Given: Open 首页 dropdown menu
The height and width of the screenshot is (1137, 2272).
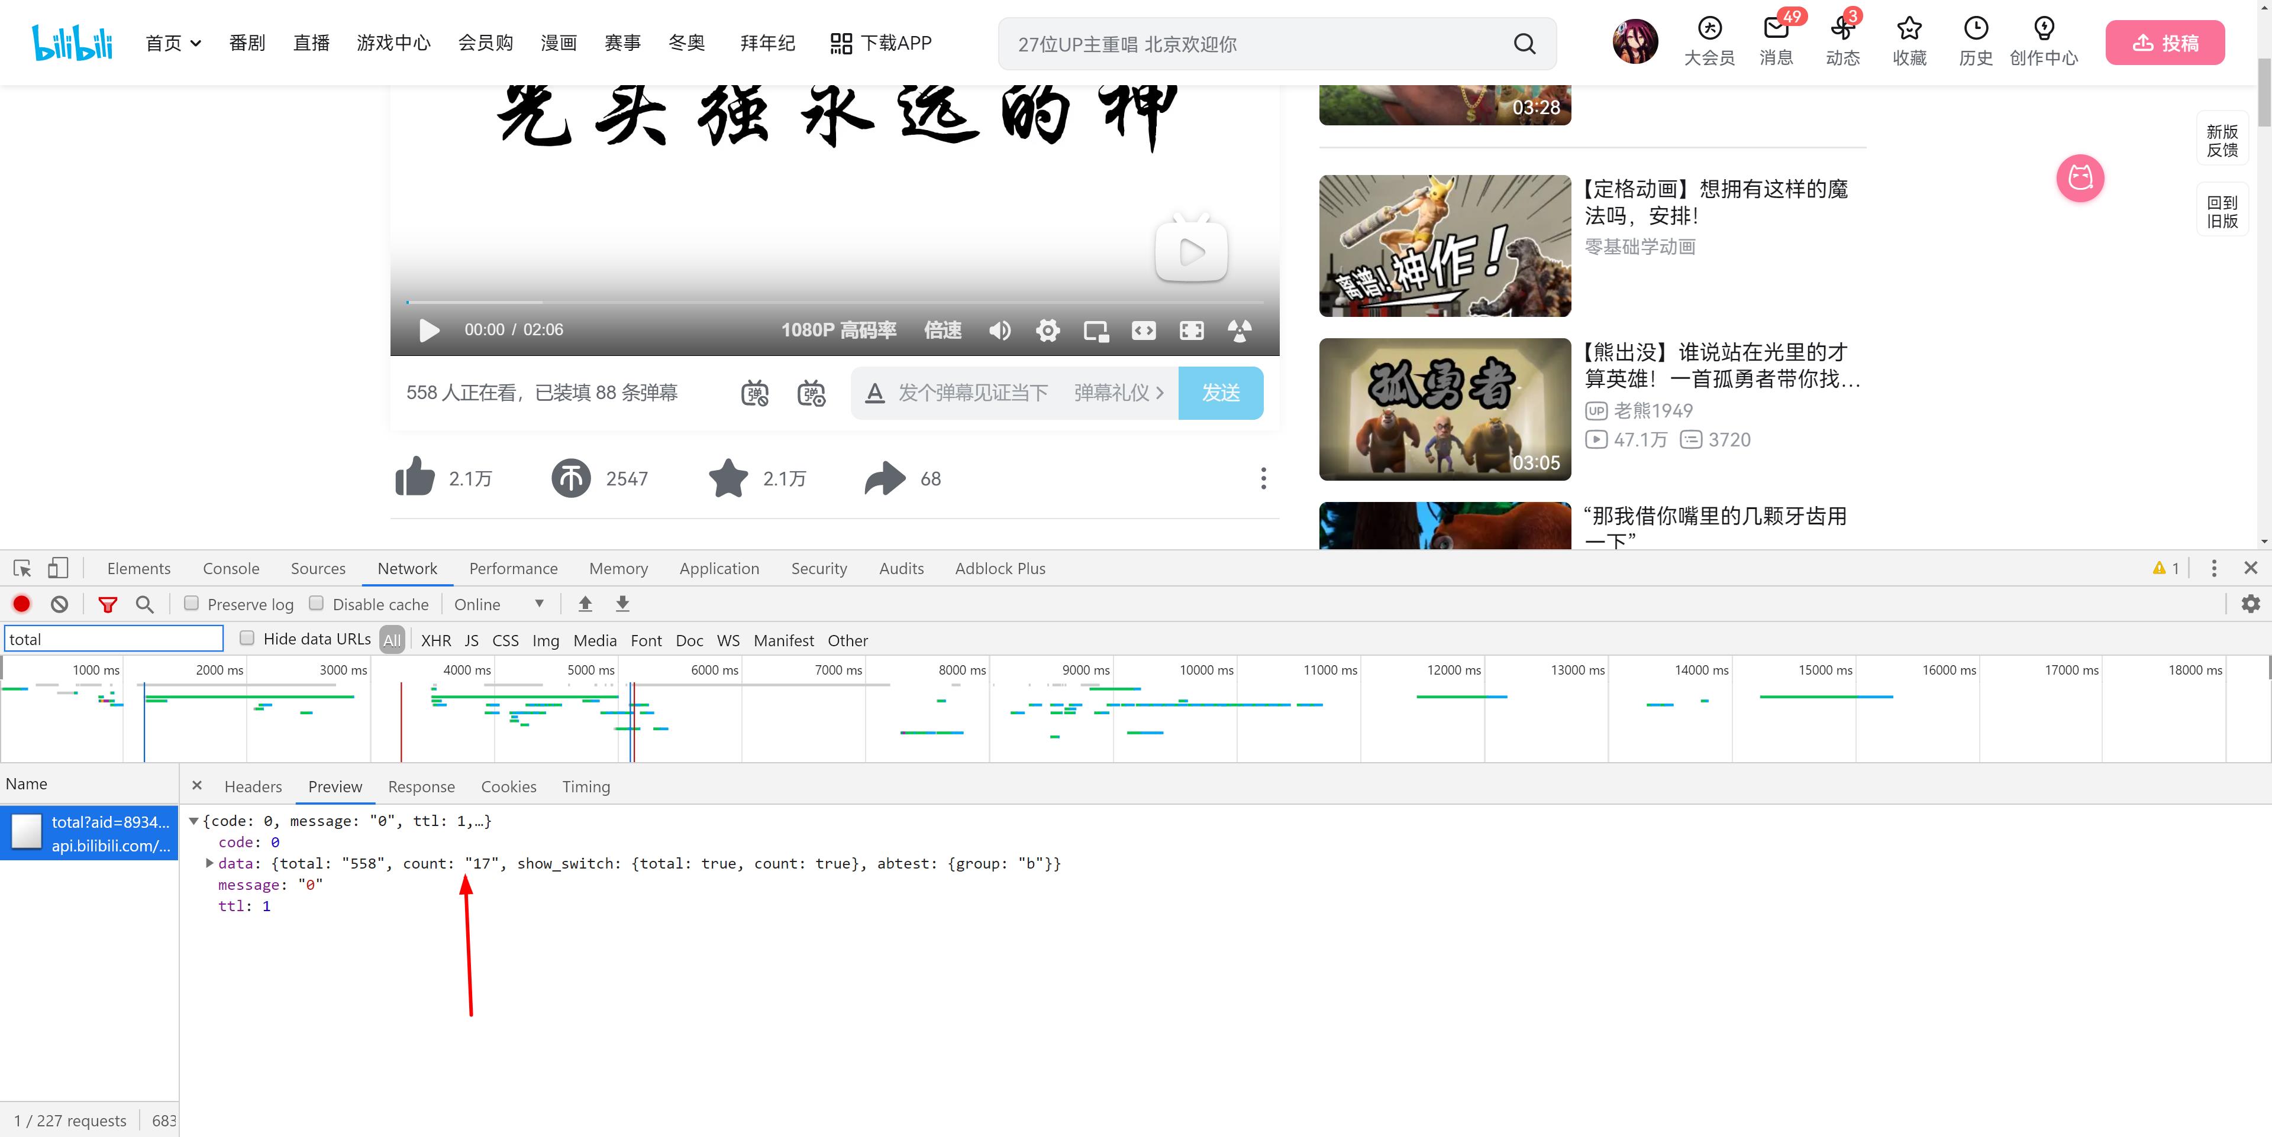Looking at the screenshot, I should (x=173, y=43).
